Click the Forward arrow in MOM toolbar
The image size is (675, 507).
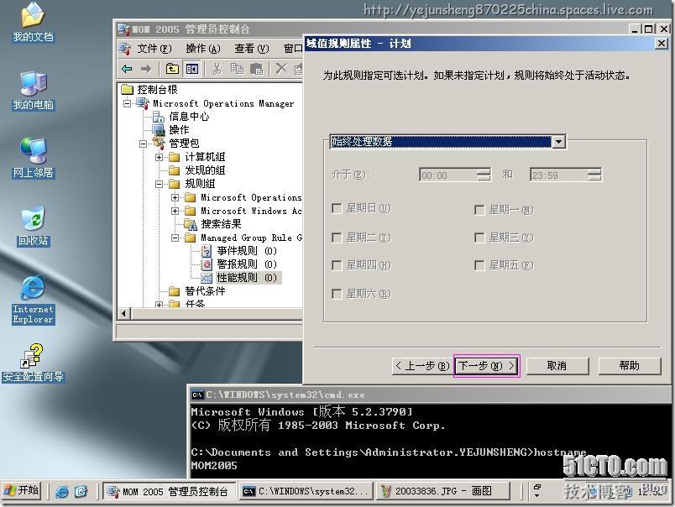(147, 69)
